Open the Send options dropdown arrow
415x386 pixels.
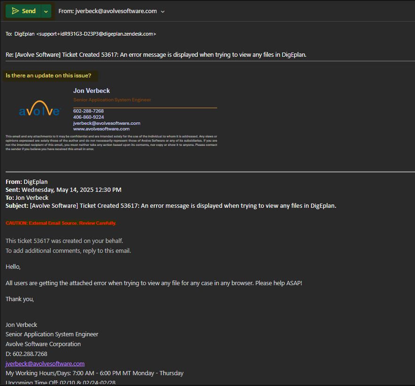(46, 11)
